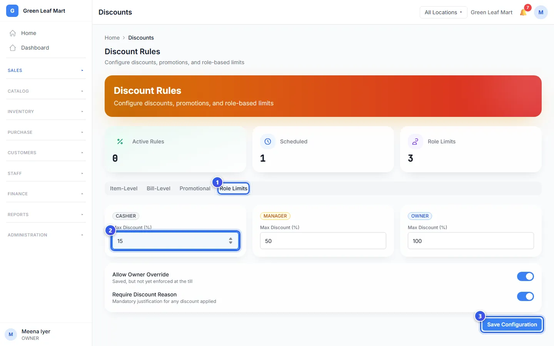The image size is (554, 346).
Task: Click the MANAGER role badge
Action: (x=275, y=216)
